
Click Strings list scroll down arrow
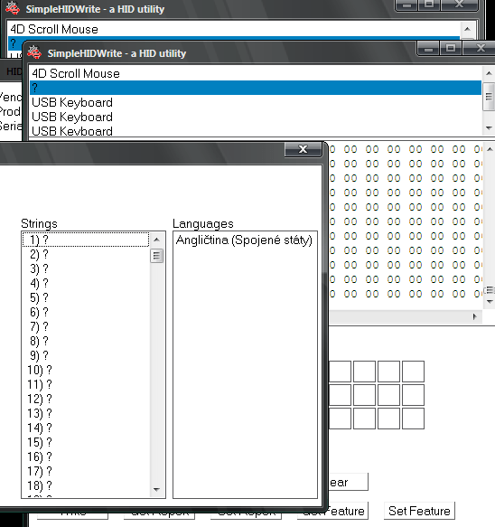(x=156, y=489)
